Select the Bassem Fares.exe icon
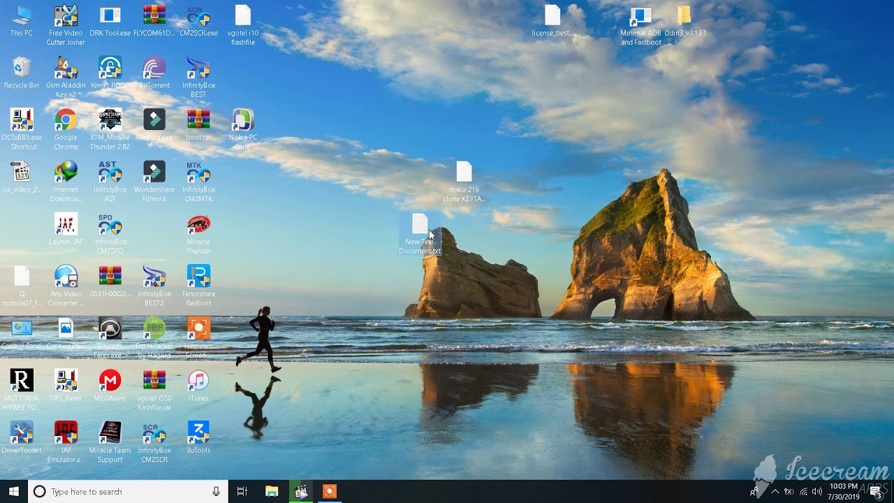Screen dimensions: 894x503 pos(110,338)
